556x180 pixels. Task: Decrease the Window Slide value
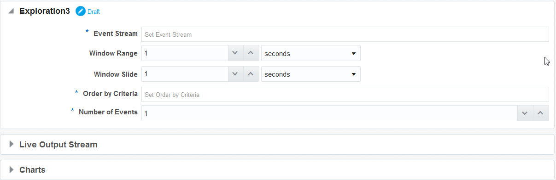[x=235, y=74]
